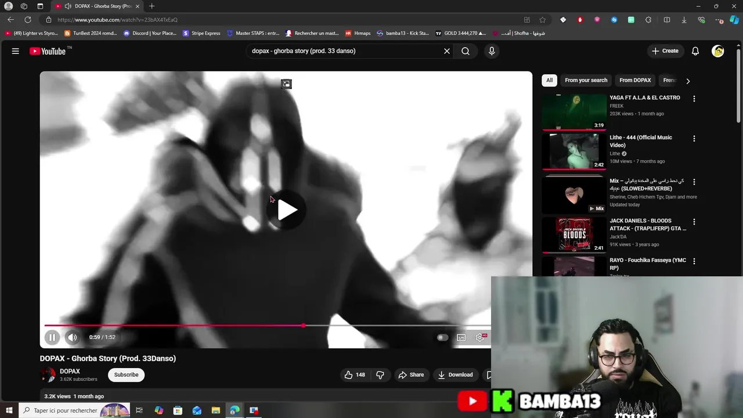Open Task View on the taskbar
743x418 pixels.
[139, 410]
